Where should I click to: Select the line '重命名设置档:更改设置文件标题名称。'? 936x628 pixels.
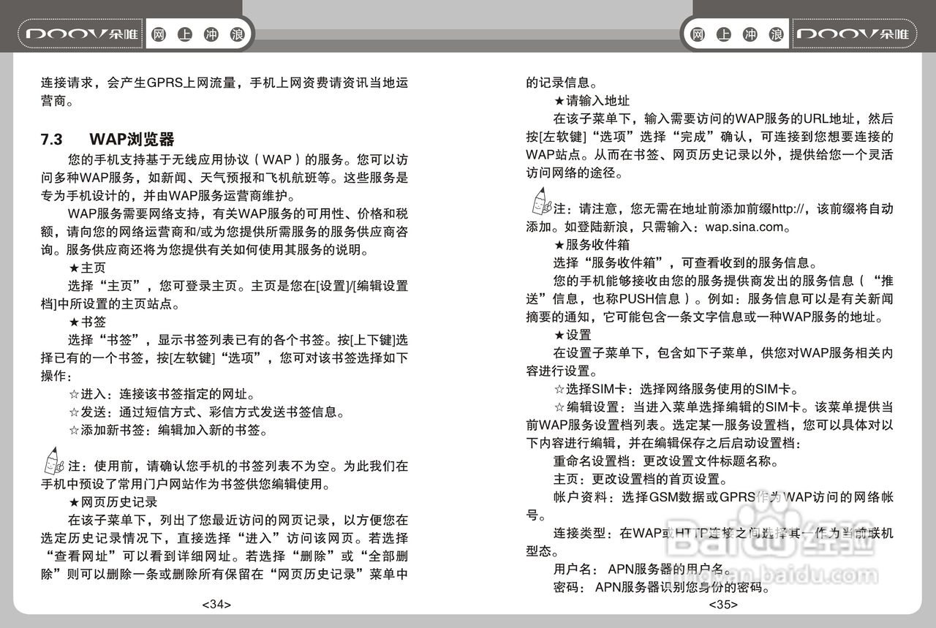pyautogui.click(x=666, y=461)
